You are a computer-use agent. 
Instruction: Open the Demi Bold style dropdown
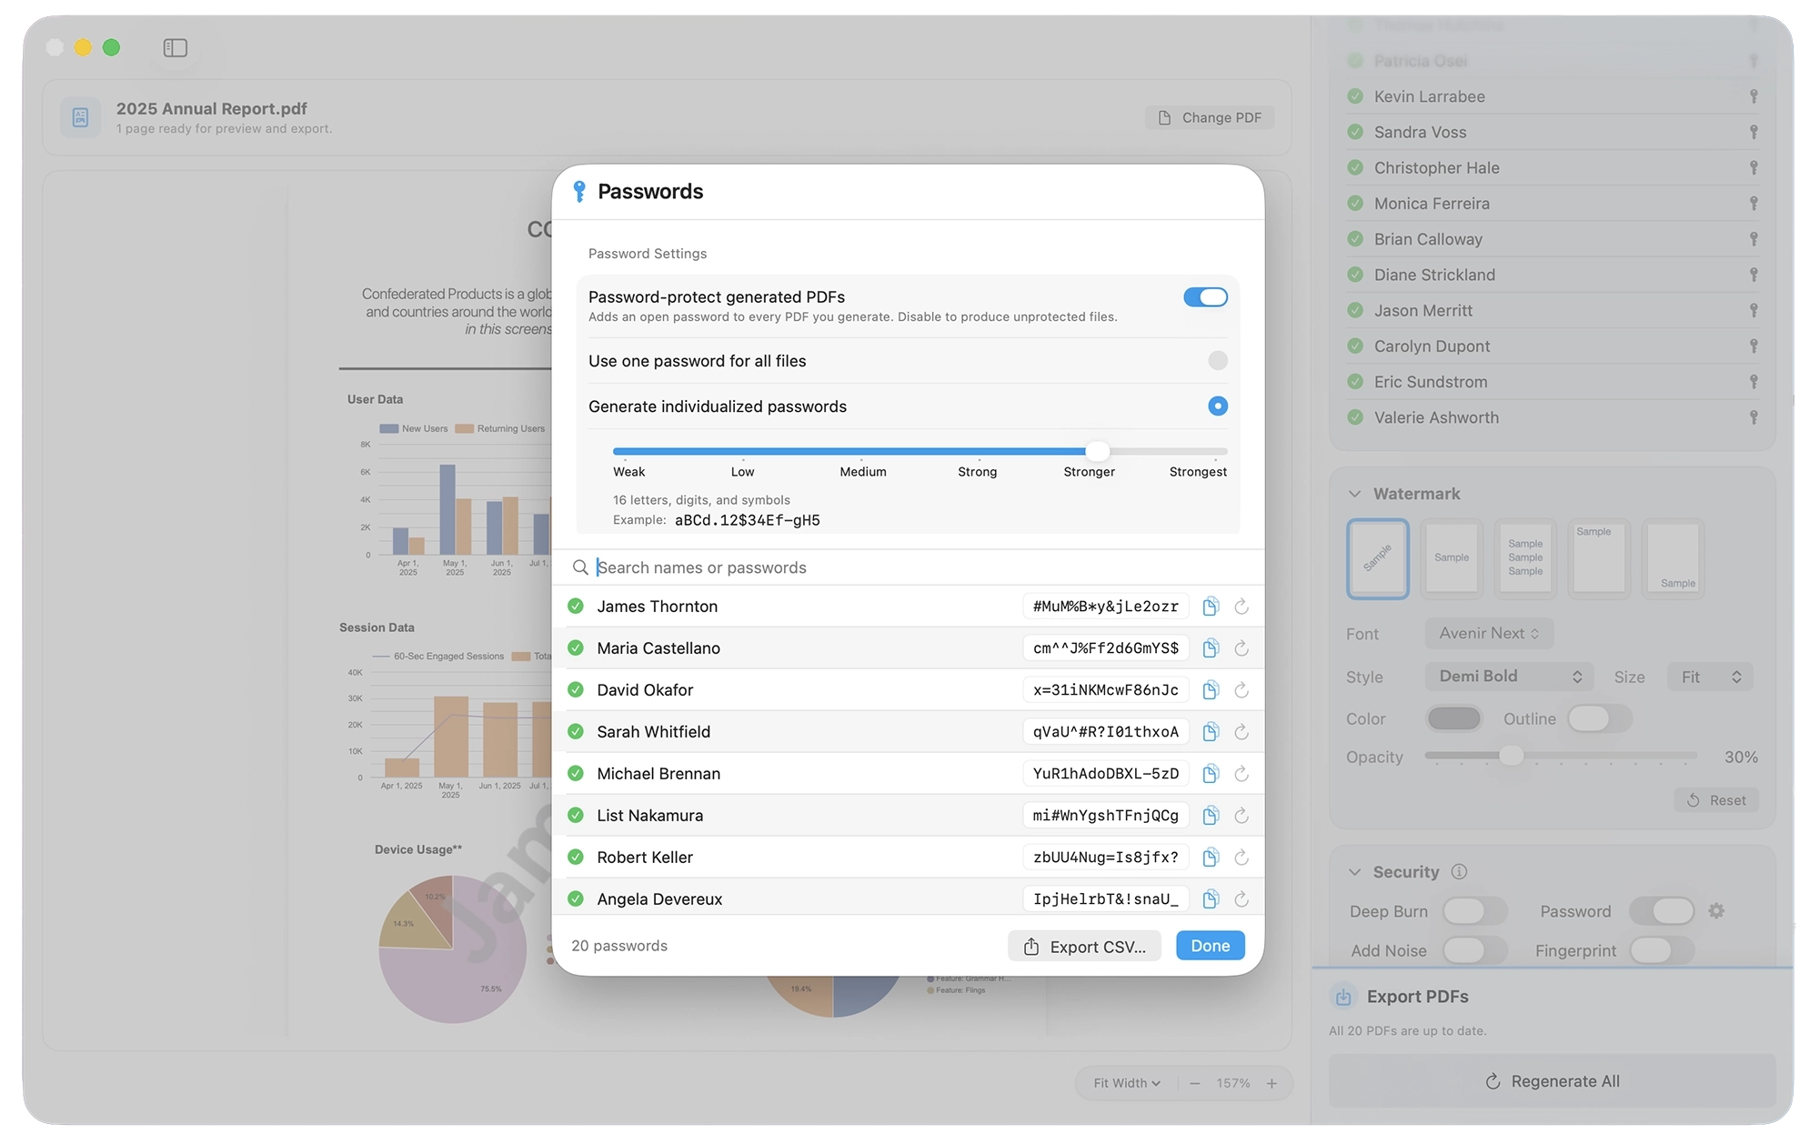pos(1509,677)
